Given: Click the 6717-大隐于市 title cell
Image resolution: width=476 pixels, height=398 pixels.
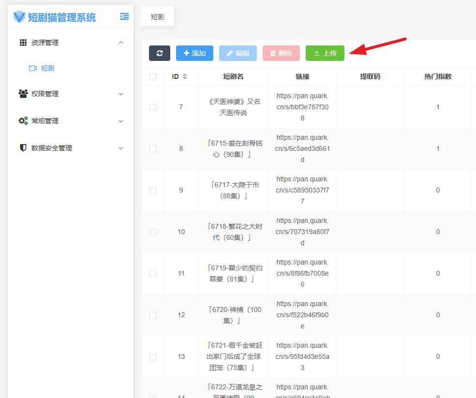Looking at the screenshot, I should coord(234,191).
